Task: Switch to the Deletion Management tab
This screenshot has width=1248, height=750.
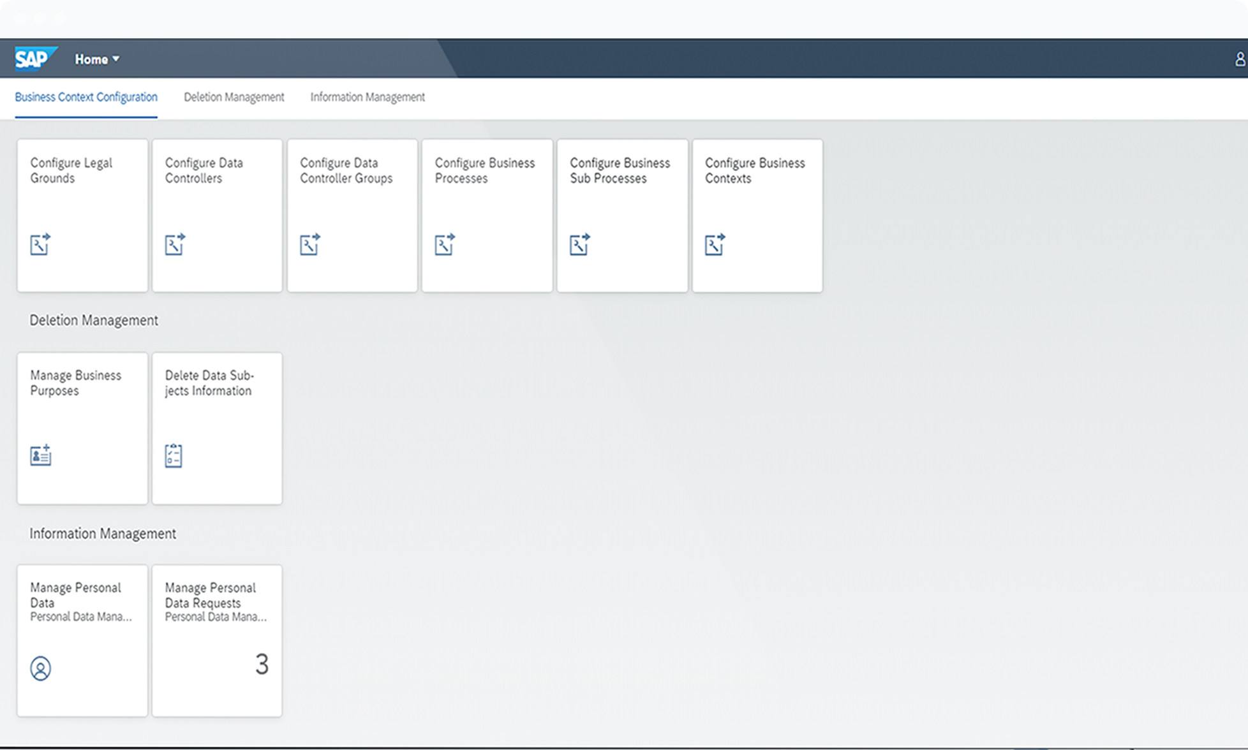Action: [x=234, y=97]
